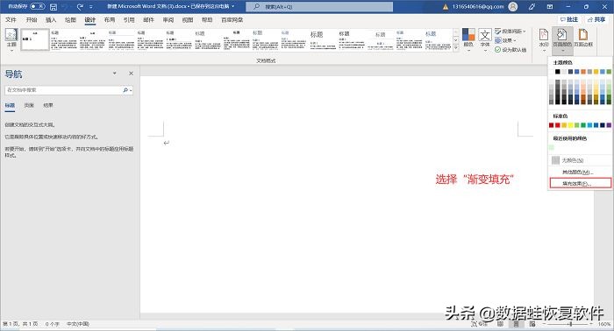Open the 字体 (theme fonts) gallery
This screenshot has height=331, width=614.
click(x=485, y=39)
